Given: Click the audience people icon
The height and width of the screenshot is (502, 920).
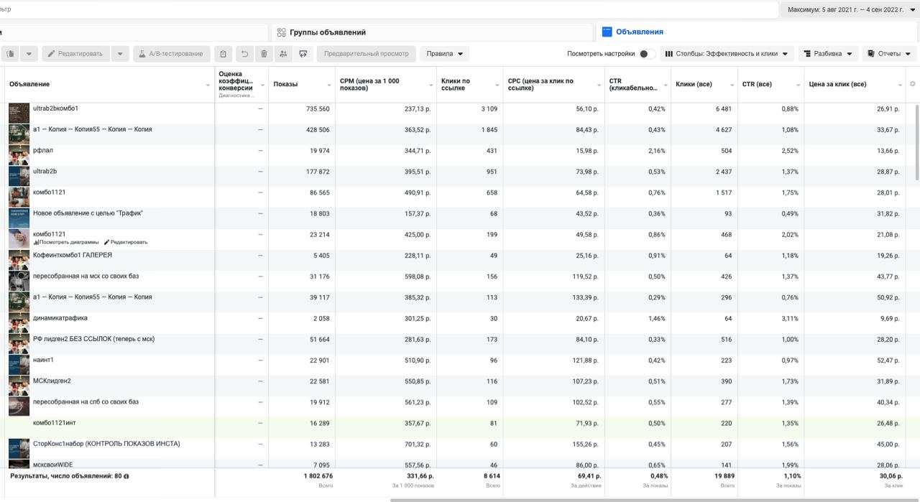Looking at the screenshot, I should (283, 54).
